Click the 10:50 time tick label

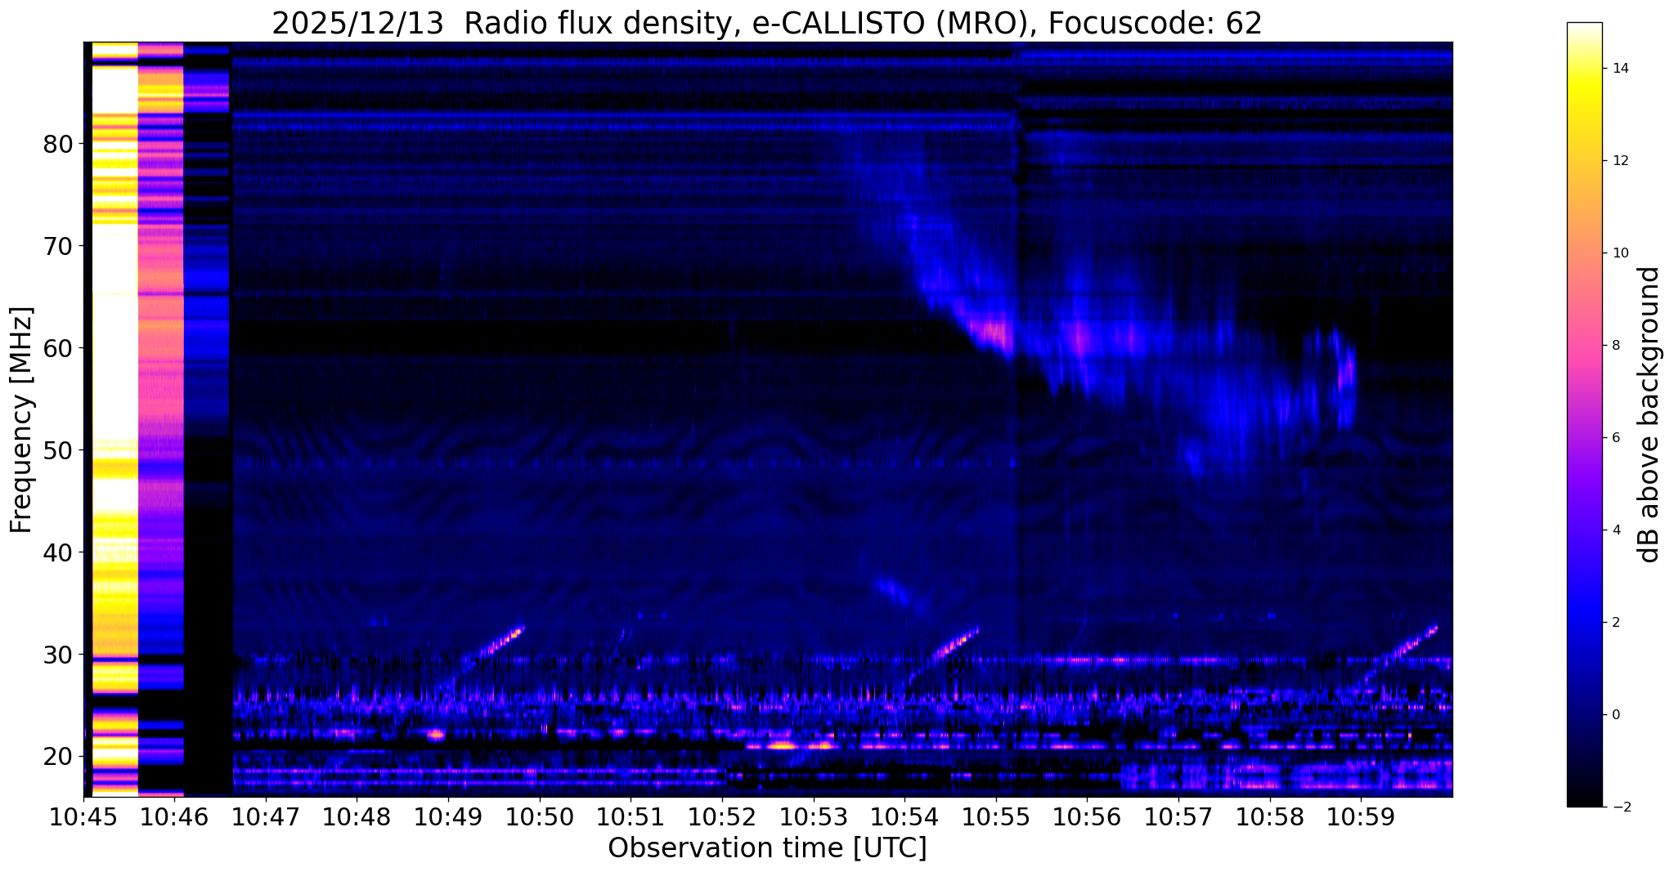(540, 817)
